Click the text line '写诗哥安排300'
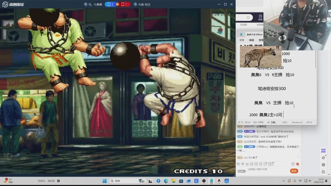331x186 pixels. pos(272,88)
